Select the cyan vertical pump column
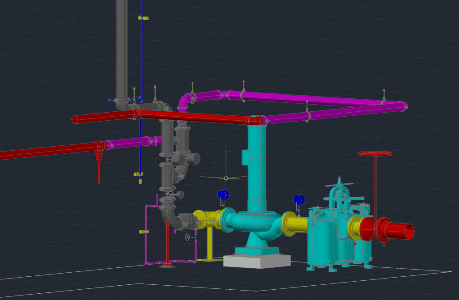The width and height of the screenshot is (459, 300). coord(257,165)
